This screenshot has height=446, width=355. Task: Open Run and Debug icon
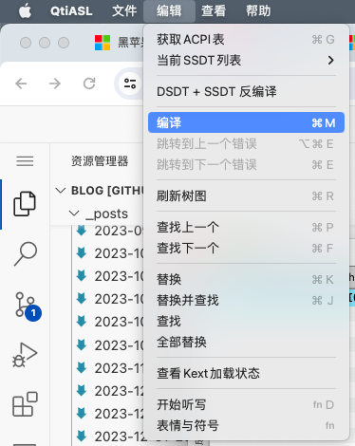coord(25,355)
